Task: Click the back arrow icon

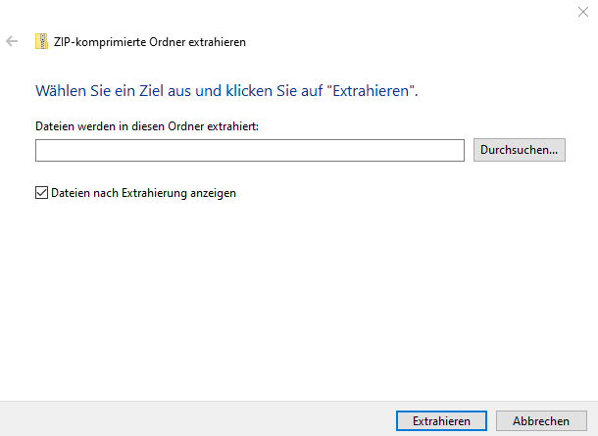Action: 12,41
